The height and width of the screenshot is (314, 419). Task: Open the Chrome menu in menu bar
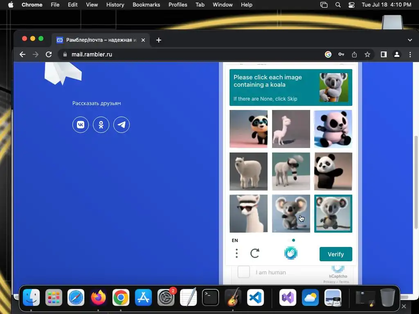[x=32, y=5]
